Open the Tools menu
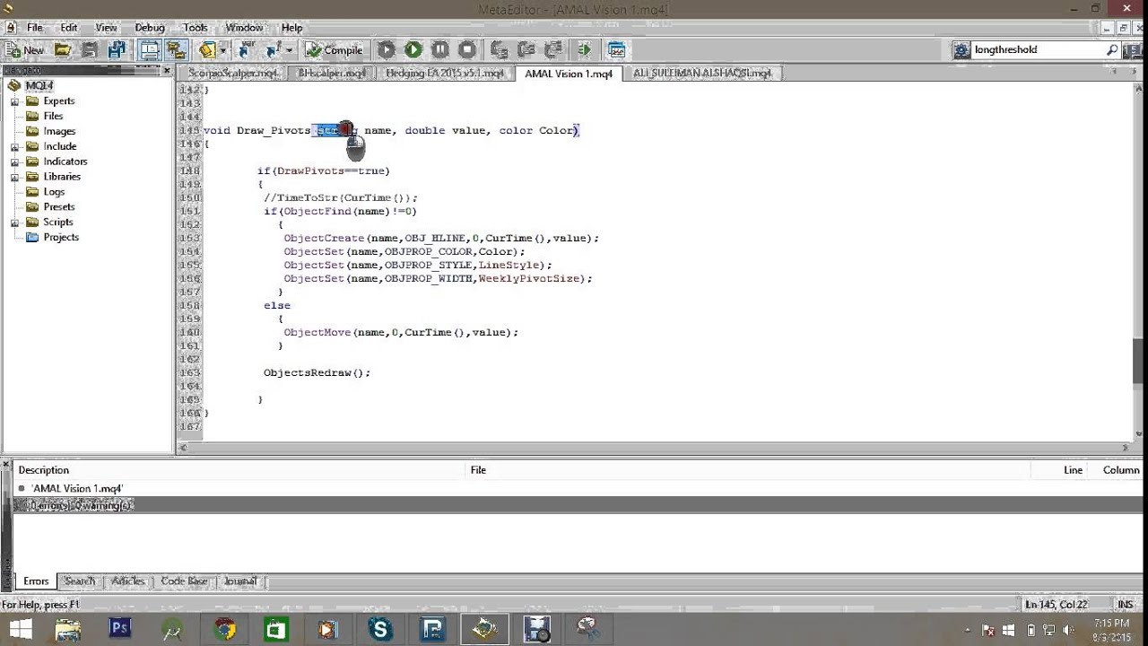 click(x=195, y=28)
